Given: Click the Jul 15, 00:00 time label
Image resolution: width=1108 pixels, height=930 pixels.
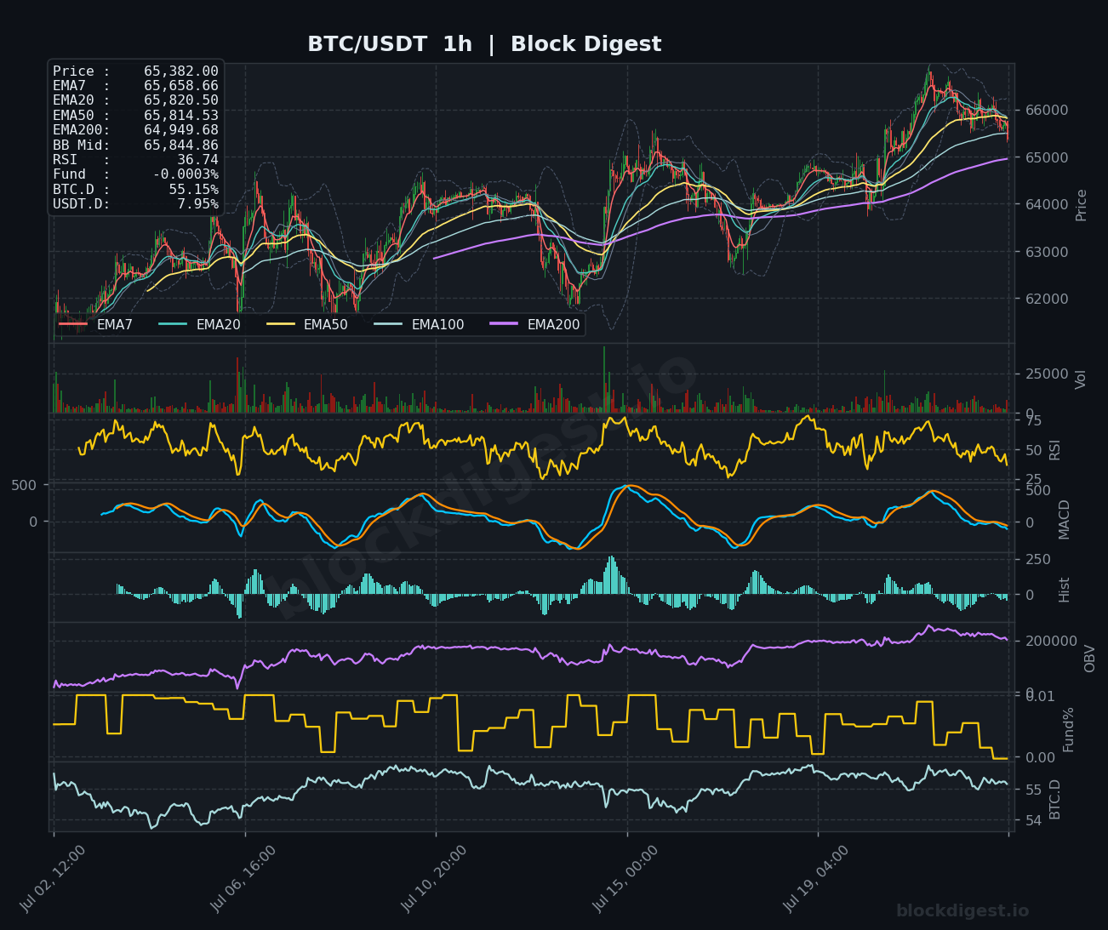Looking at the screenshot, I should 625,879.
